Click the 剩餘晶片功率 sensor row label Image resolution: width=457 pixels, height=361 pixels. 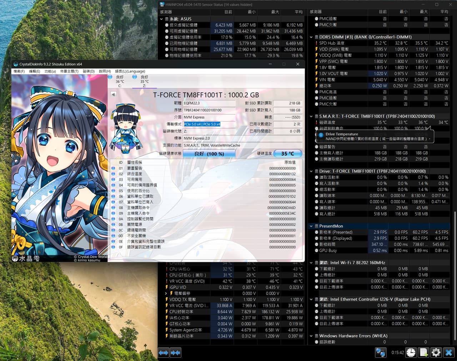click(181, 336)
